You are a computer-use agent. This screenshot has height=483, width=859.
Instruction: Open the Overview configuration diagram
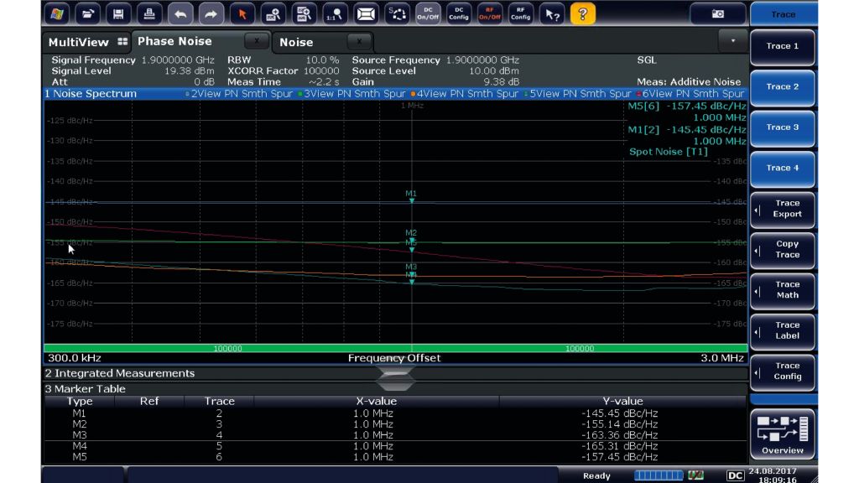click(x=783, y=435)
